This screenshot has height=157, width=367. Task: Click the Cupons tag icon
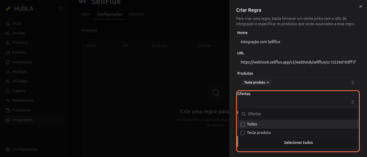coord(8,91)
